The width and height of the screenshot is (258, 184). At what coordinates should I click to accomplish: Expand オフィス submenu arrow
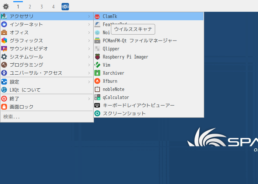pos(89,32)
